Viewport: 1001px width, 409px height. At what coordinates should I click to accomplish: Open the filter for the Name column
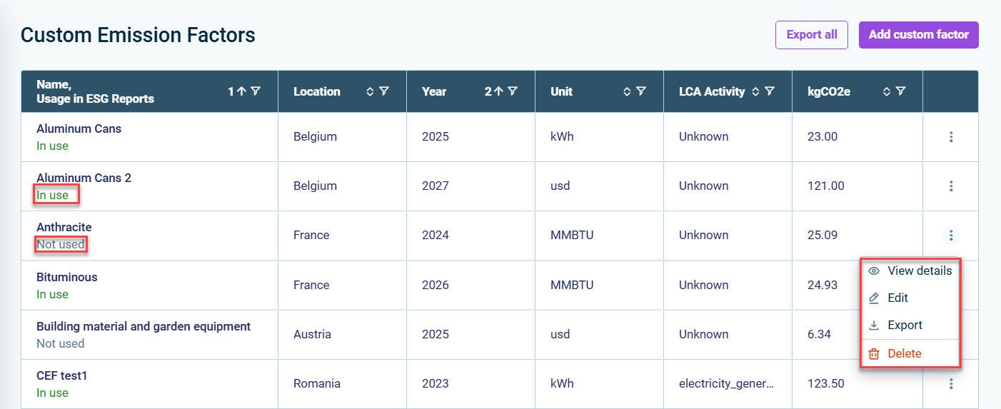point(256,91)
